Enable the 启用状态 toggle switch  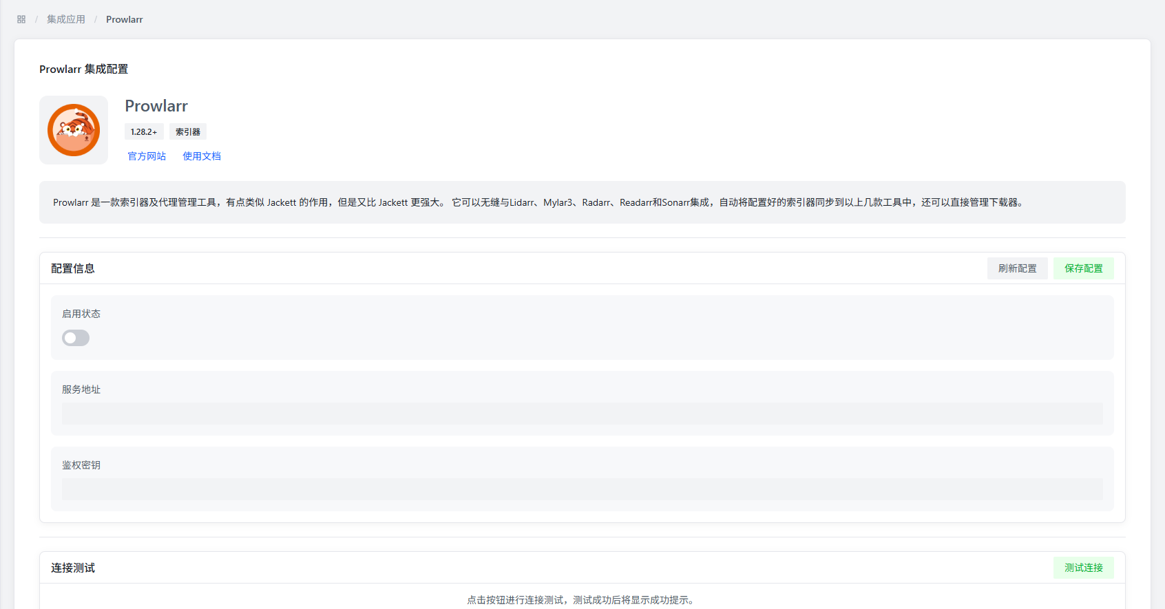coord(76,338)
